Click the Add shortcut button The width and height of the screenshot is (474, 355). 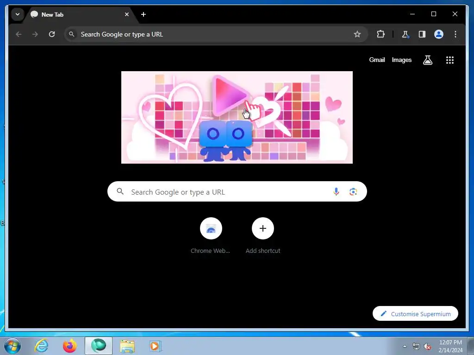263,236
